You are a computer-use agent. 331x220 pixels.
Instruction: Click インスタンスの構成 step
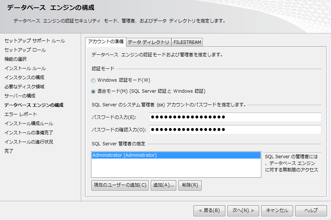[x=24, y=78]
